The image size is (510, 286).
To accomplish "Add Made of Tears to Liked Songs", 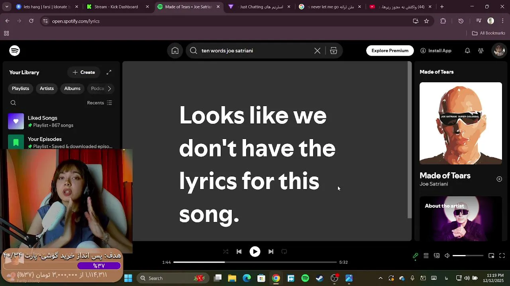I will coord(499,179).
